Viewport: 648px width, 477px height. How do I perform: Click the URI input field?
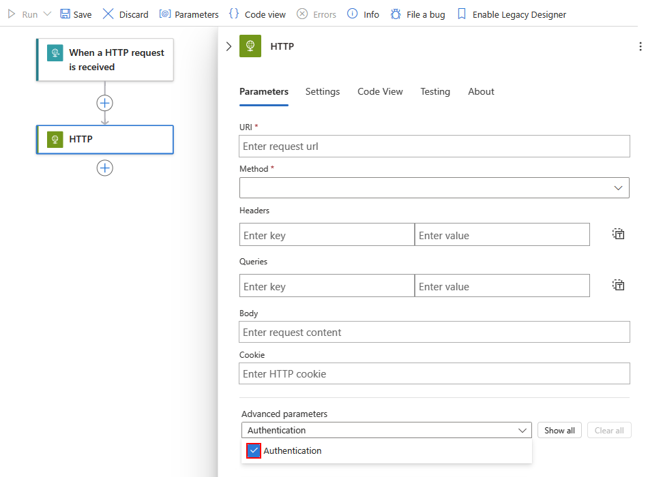(x=434, y=147)
